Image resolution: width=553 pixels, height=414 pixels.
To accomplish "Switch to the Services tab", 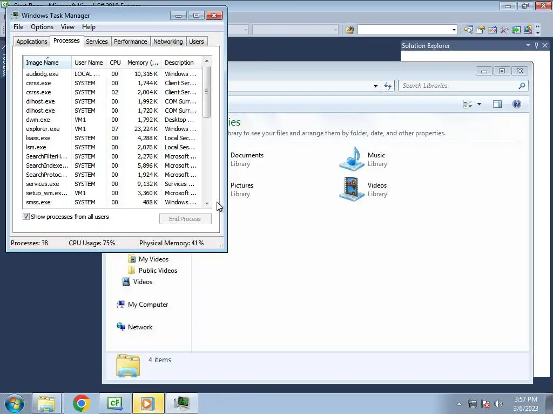I will 97,41.
